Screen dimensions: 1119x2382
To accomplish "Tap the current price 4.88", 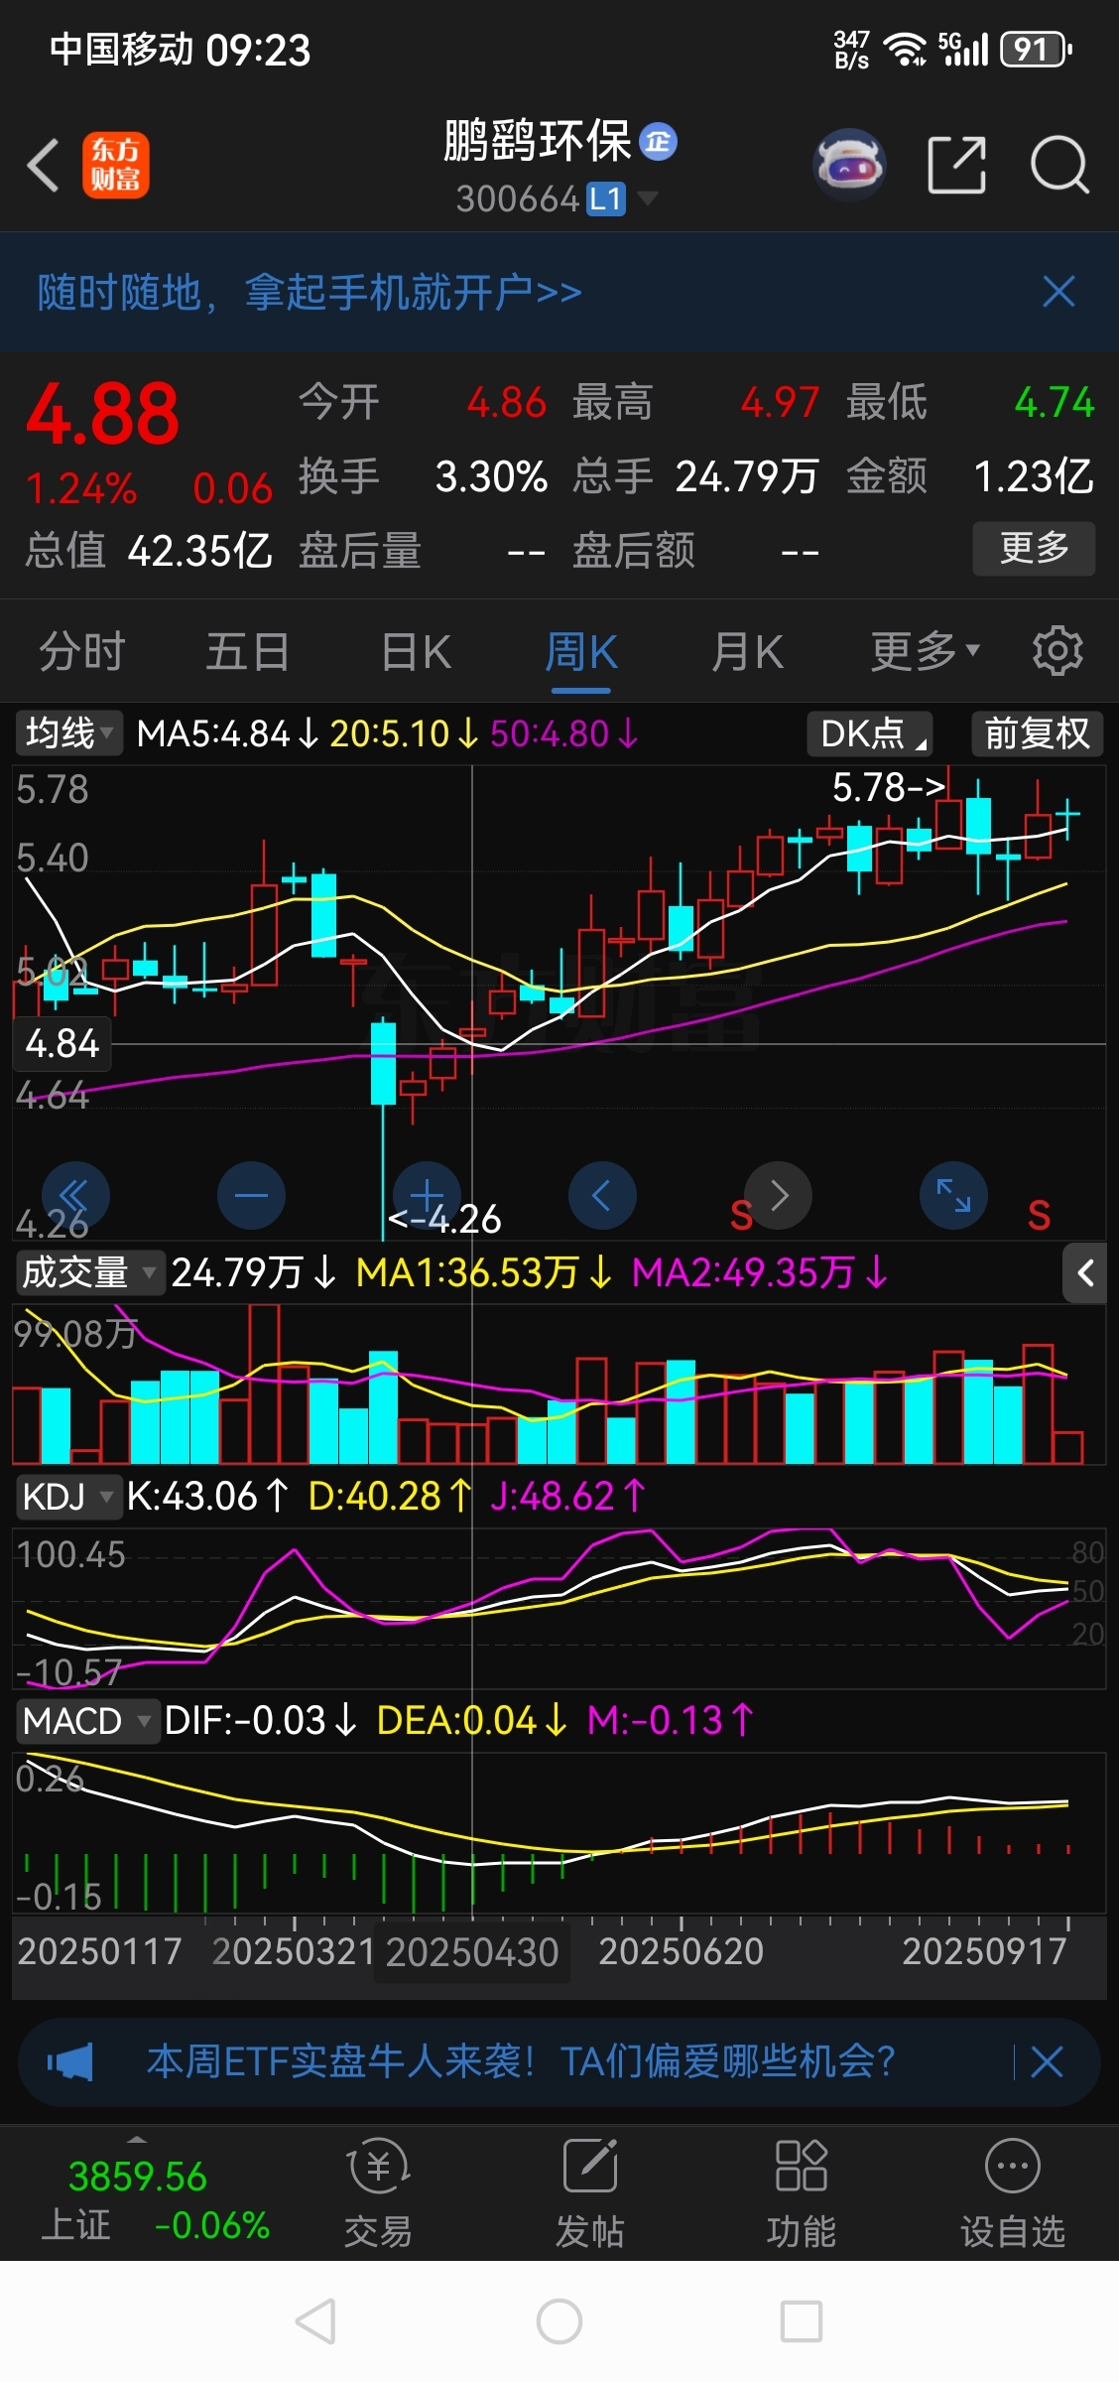I will (x=103, y=415).
